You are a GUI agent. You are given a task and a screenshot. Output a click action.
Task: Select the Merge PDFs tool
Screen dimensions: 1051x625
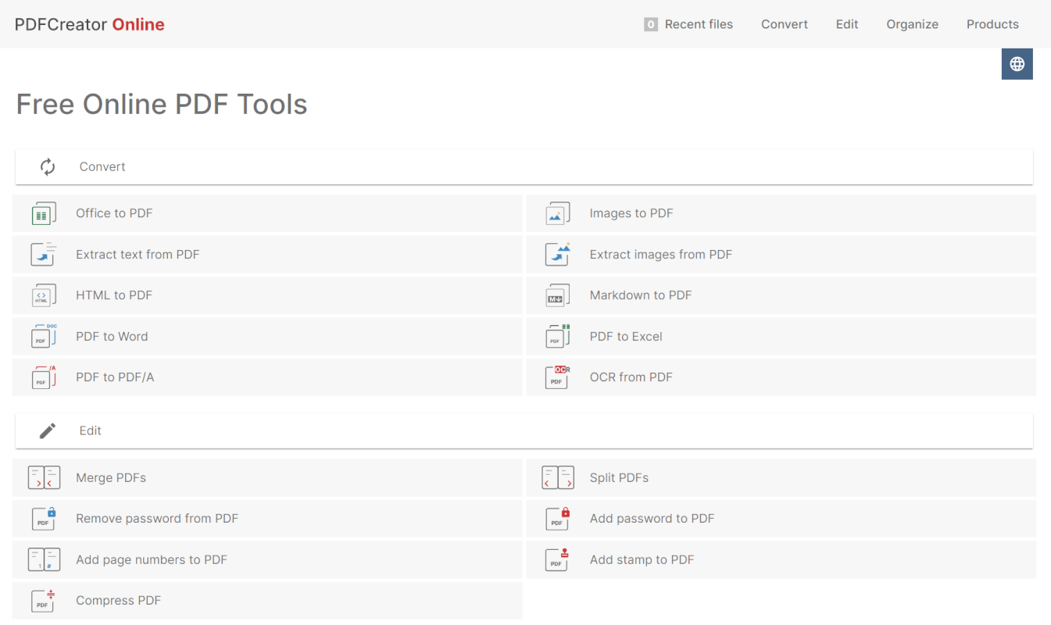coord(267,477)
